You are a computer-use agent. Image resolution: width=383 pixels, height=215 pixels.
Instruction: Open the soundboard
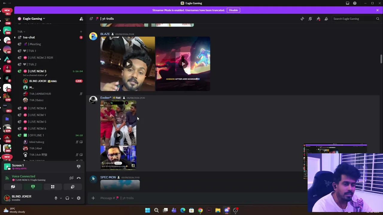[x=72, y=187]
